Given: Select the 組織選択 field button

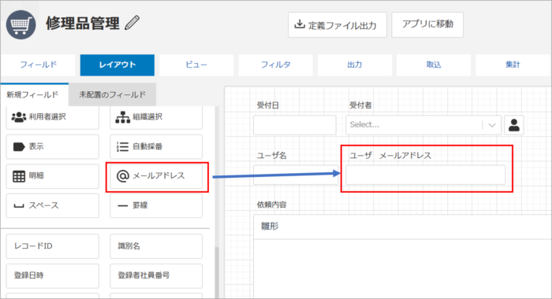Looking at the screenshot, I should pos(156,117).
